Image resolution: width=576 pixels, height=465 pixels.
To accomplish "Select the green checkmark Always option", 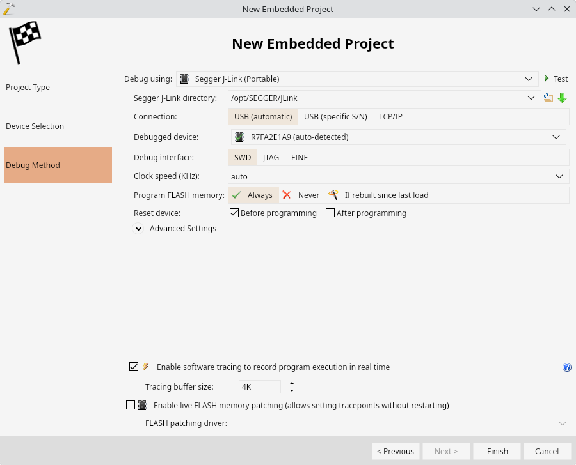I will pyautogui.click(x=253, y=195).
